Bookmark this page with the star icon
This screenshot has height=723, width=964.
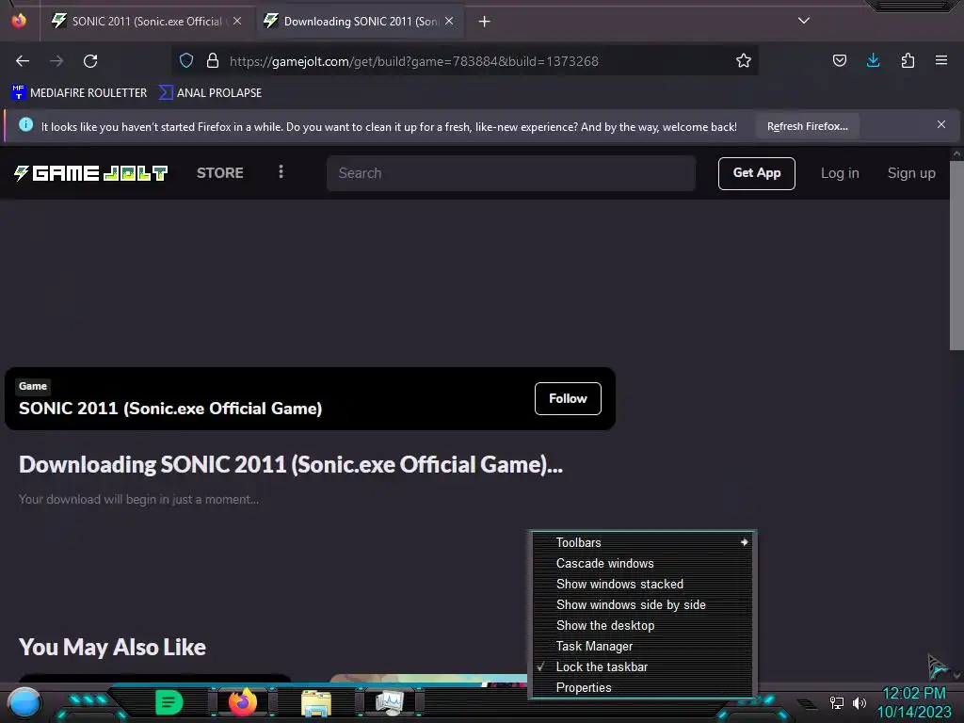pyautogui.click(x=744, y=60)
